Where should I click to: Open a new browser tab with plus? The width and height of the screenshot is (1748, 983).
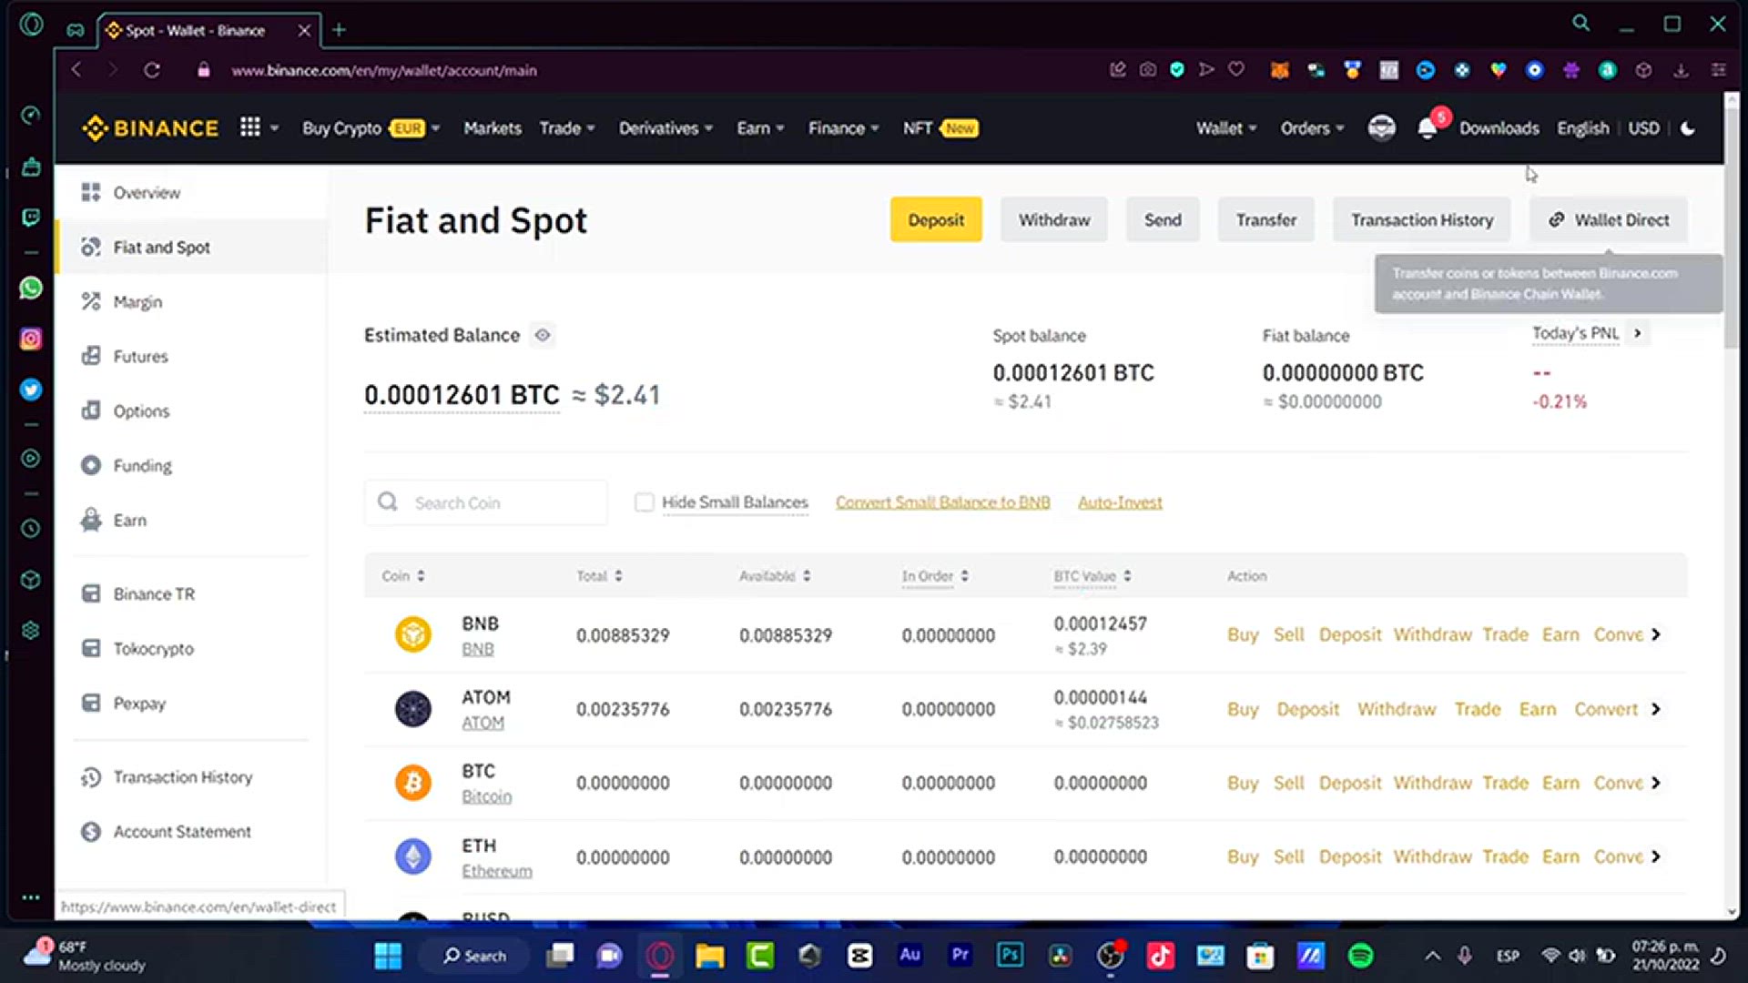coord(339,30)
